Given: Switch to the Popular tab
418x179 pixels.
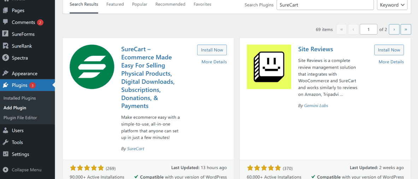Looking at the screenshot, I should (x=140, y=5).
